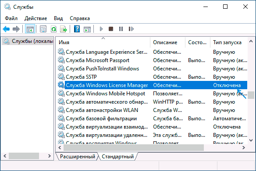This screenshot has width=256, height=171.
Task: Click gear icon of Служба SSTP
Action: [61, 77]
